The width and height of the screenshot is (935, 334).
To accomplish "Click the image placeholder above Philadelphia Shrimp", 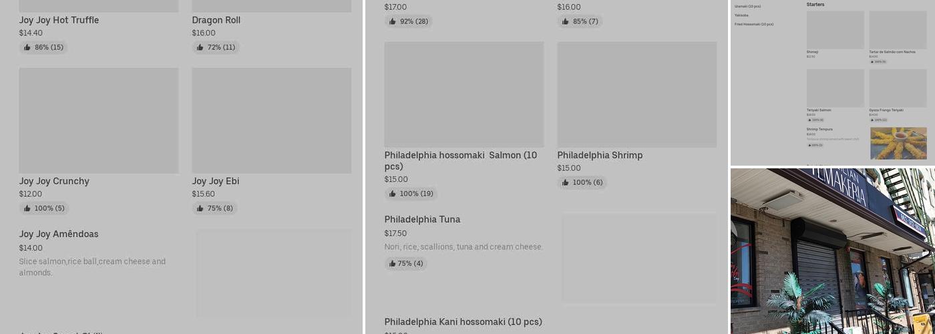I will 636,94.
